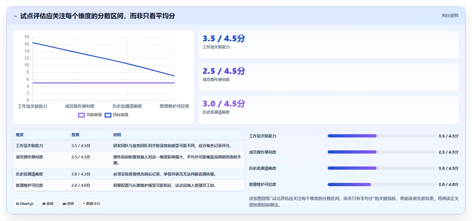Screen dimensions: 472x221
Task: Click the 进度 tag chip
Action: (68, 204)
